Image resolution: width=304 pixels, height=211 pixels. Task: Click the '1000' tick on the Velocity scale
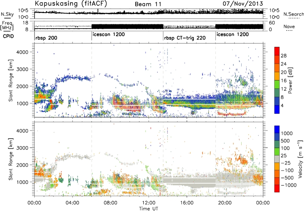[287, 133]
